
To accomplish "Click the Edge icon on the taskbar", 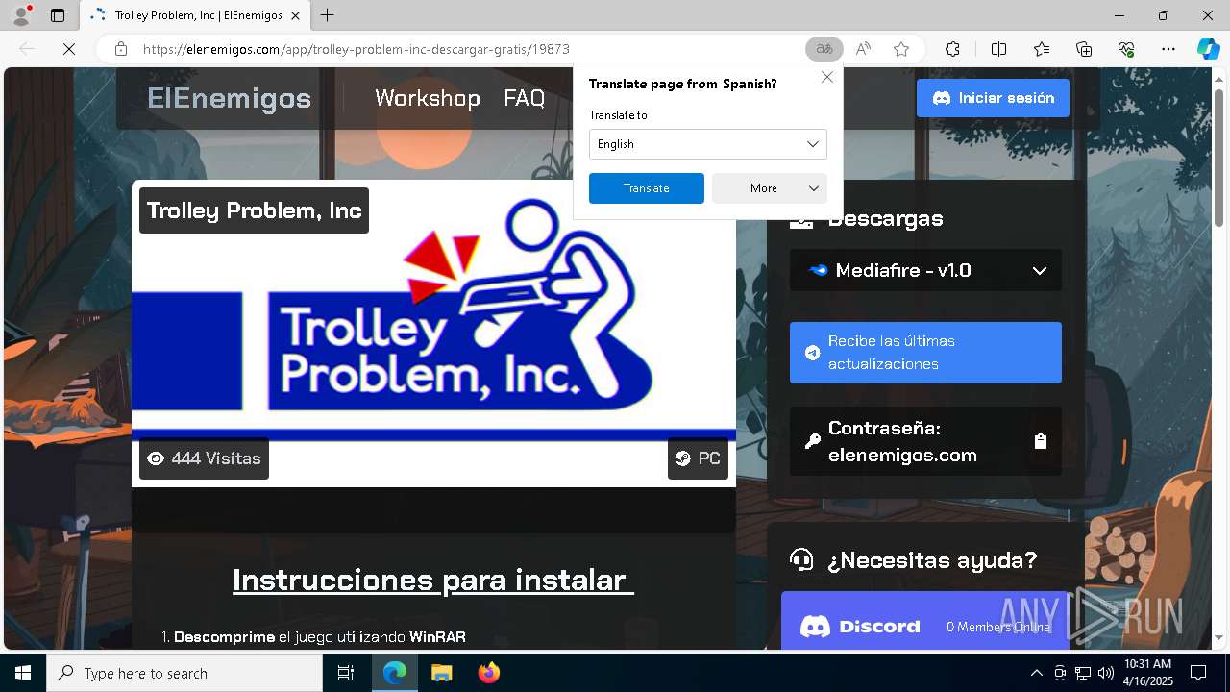I will pos(395,673).
